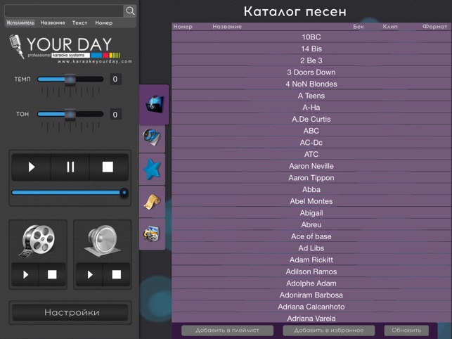Select artist 2 Be 3

311,60
